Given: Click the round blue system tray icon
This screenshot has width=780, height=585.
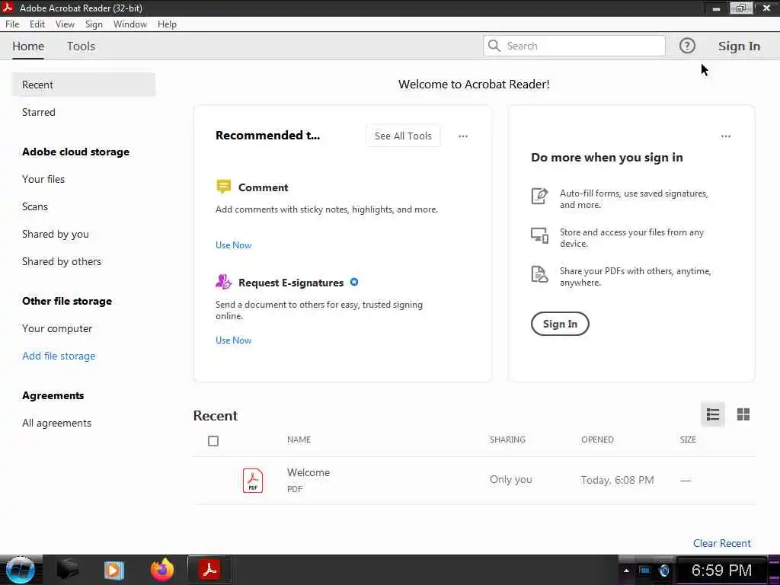Looking at the screenshot, I should click(663, 571).
